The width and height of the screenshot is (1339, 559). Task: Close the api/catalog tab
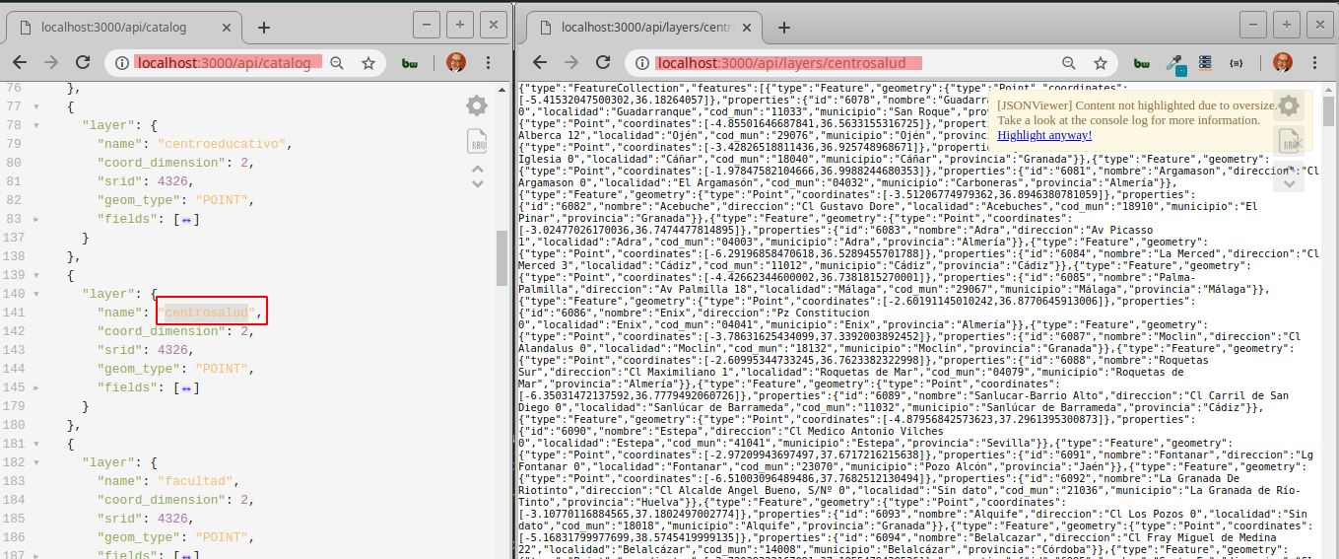[229, 27]
